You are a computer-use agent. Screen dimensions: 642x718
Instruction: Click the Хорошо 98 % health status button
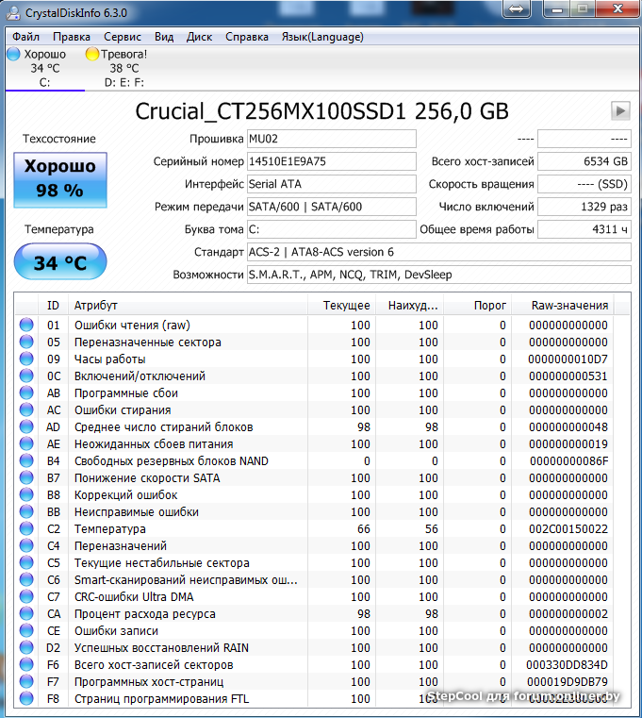[x=59, y=178]
